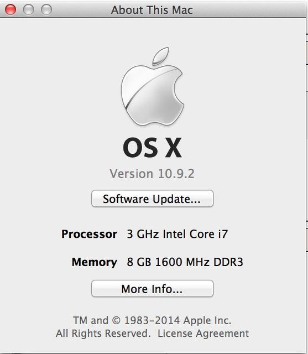Click the TM and © 1983–2014 Apple Inc. line

(152, 320)
